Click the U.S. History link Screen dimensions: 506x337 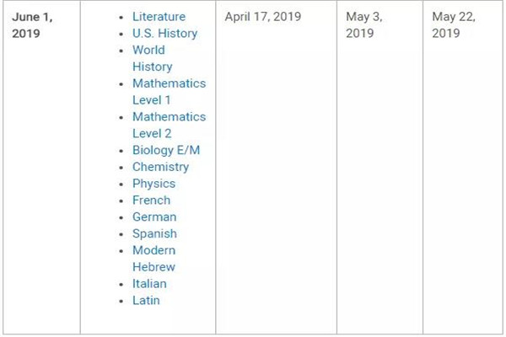[164, 34]
